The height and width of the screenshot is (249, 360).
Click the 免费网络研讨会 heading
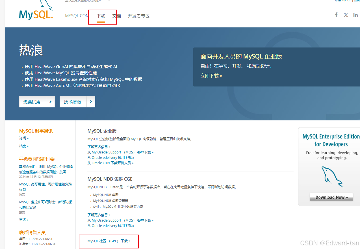tap(37, 159)
